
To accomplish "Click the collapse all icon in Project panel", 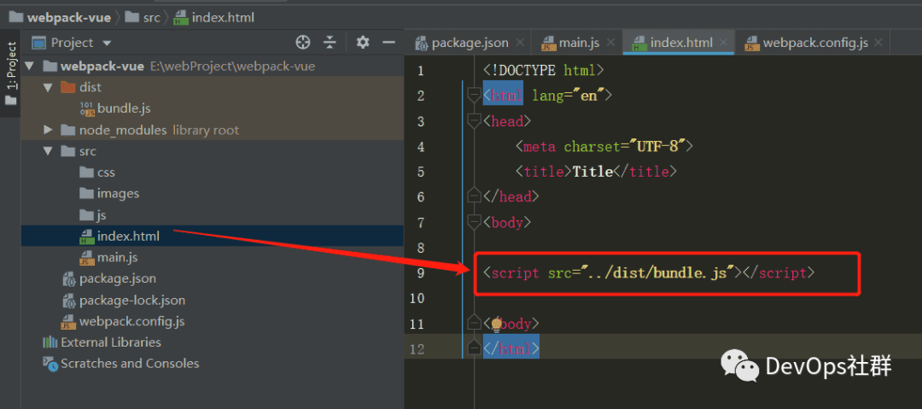I will (x=330, y=43).
